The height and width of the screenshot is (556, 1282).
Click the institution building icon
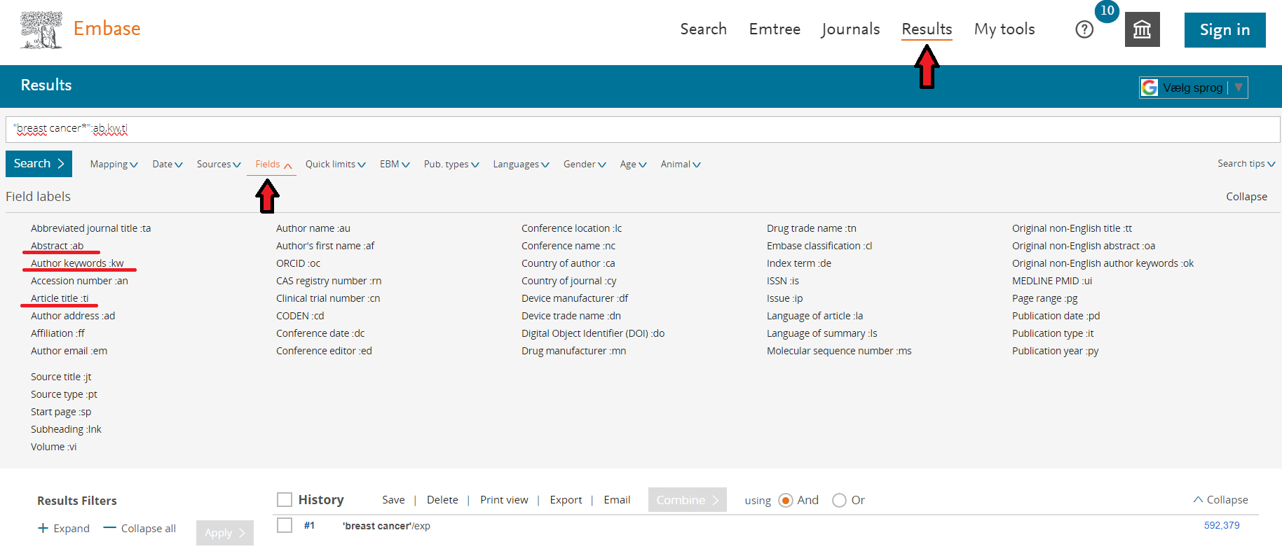(1143, 29)
